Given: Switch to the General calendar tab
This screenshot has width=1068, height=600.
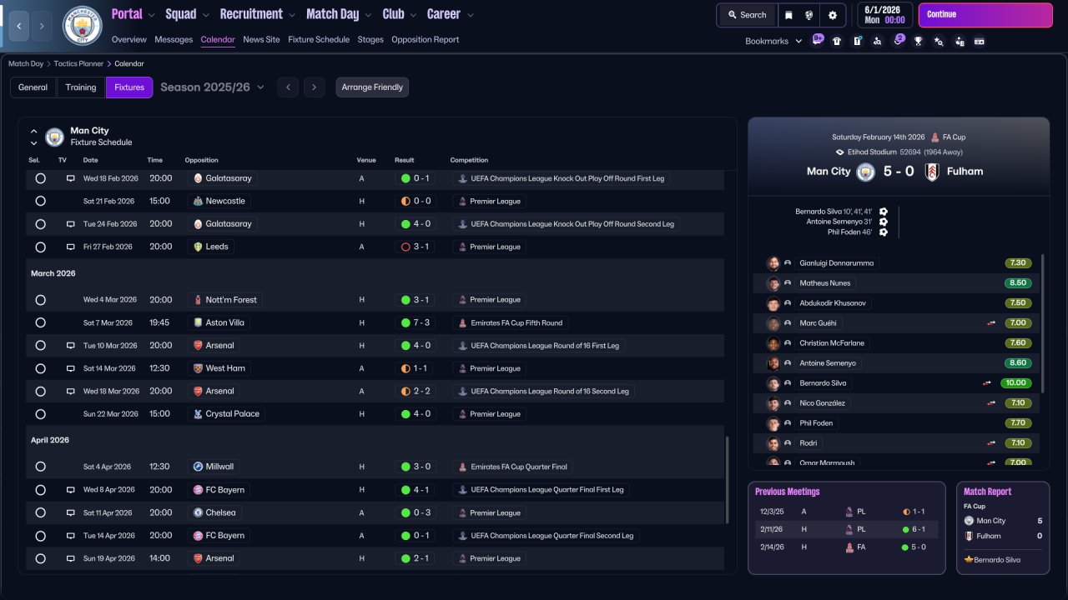Looking at the screenshot, I should point(33,87).
